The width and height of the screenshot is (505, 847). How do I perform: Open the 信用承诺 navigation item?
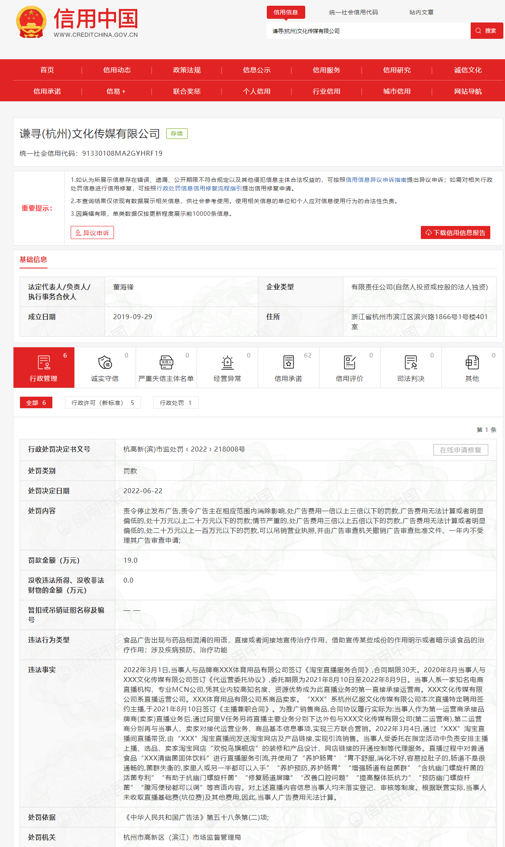47,91
